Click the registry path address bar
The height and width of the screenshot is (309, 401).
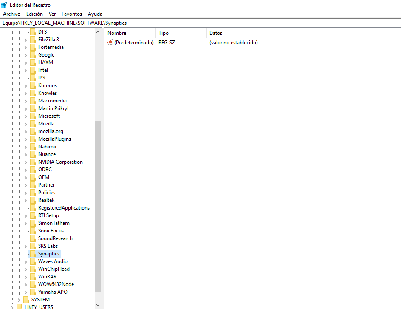200,23
